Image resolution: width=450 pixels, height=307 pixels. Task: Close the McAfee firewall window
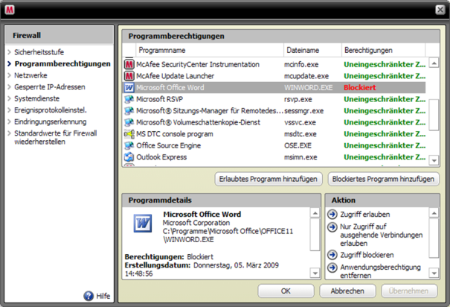click(440, 10)
